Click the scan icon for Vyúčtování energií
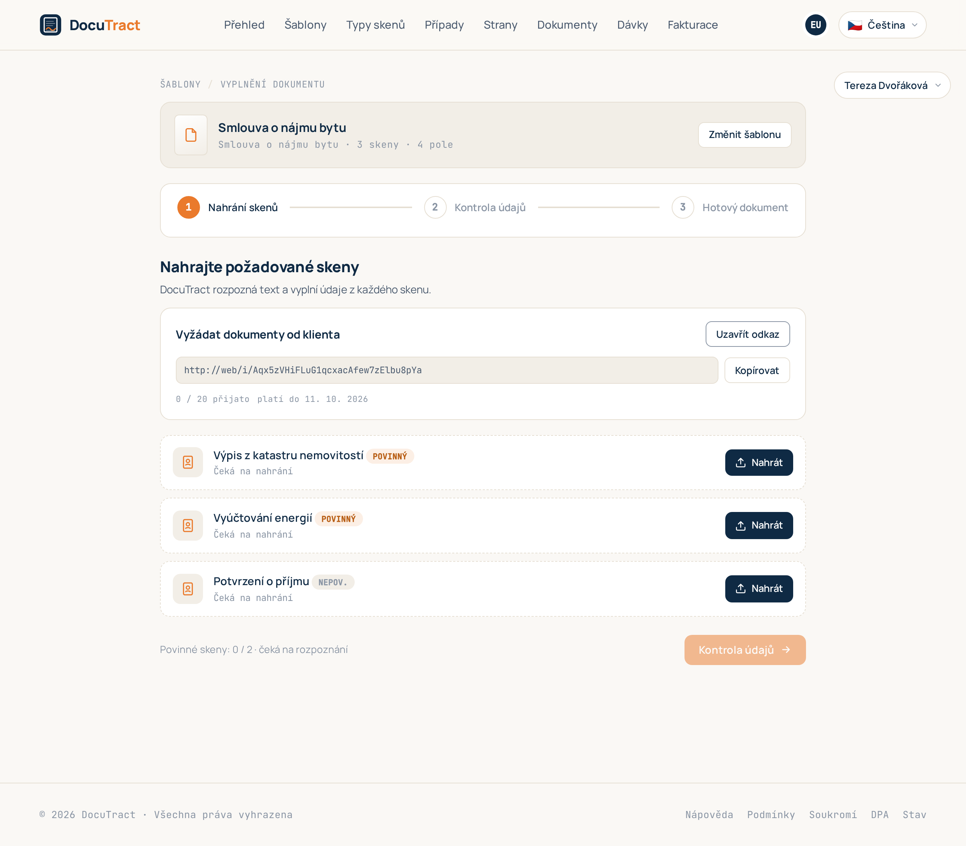This screenshot has height=846, width=966. click(x=188, y=526)
